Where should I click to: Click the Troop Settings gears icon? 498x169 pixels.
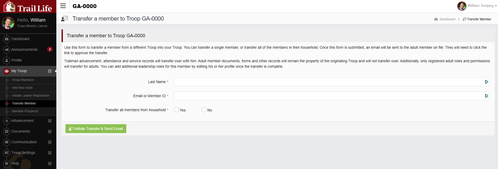(7, 153)
